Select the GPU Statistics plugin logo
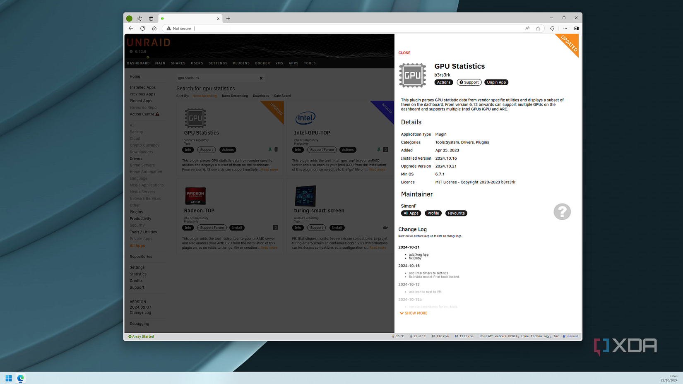Screen dimensions: 683x384 pos(412,75)
